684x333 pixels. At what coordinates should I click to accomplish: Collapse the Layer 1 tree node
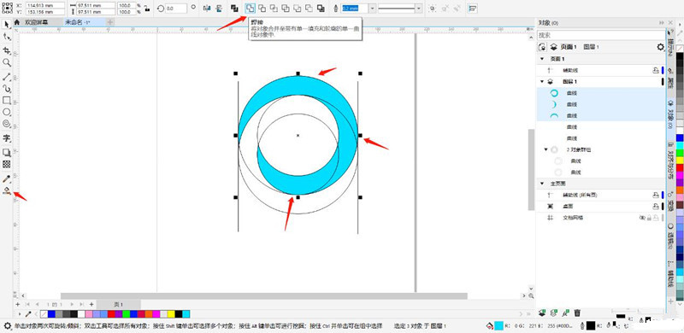coord(542,81)
